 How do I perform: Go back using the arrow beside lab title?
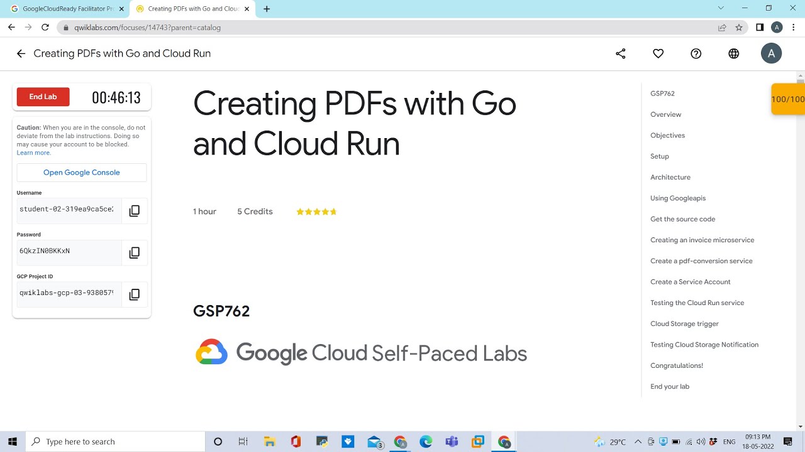[21, 54]
